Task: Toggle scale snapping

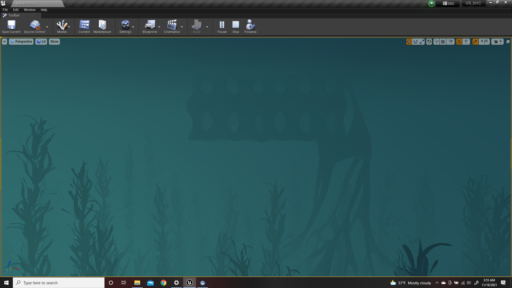Action: click(475, 42)
